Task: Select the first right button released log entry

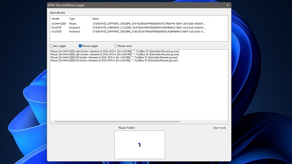Action: click(x=114, y=51)
